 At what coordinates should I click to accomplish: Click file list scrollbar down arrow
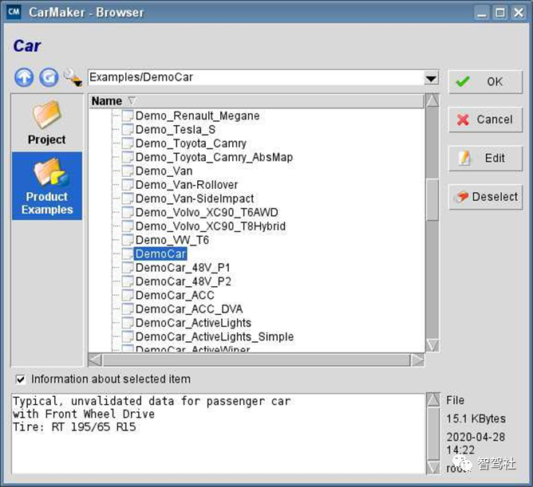pyautogui.click(x=432, y=345)
